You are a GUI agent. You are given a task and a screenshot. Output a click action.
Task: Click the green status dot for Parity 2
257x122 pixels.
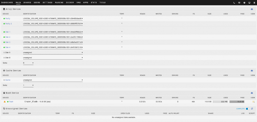[4, 24]
